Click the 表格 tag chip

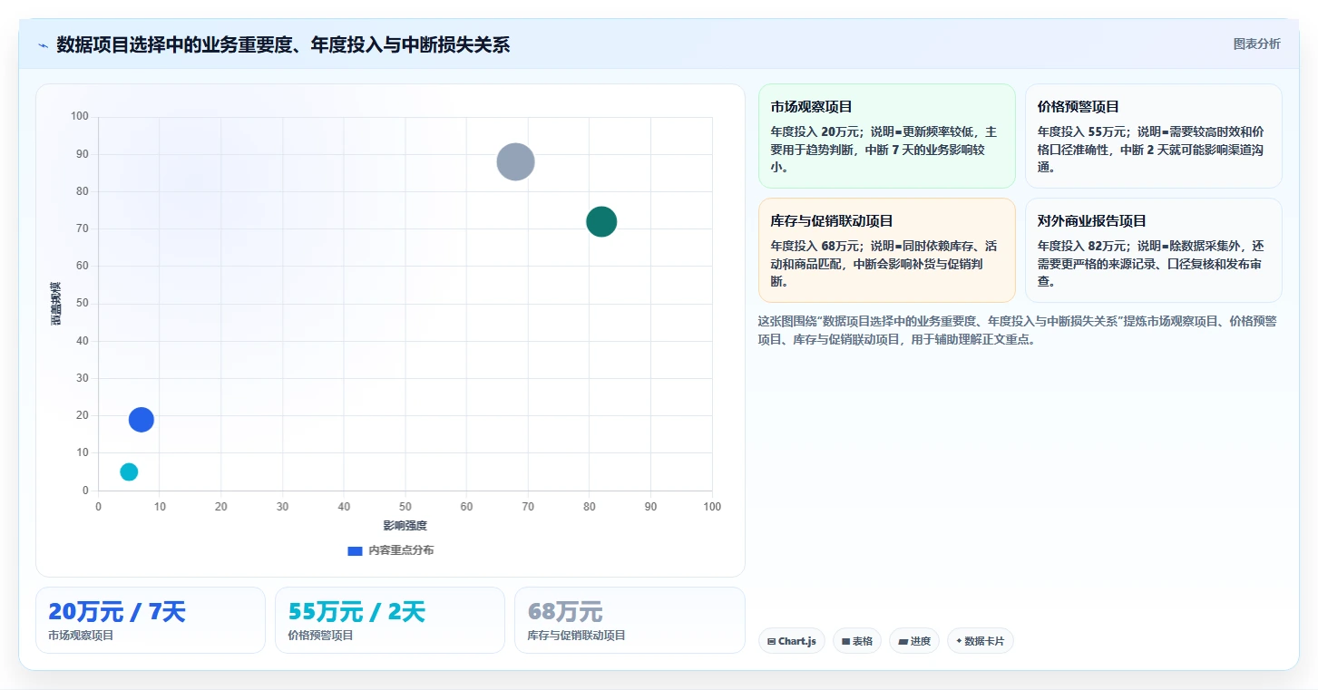856,641
